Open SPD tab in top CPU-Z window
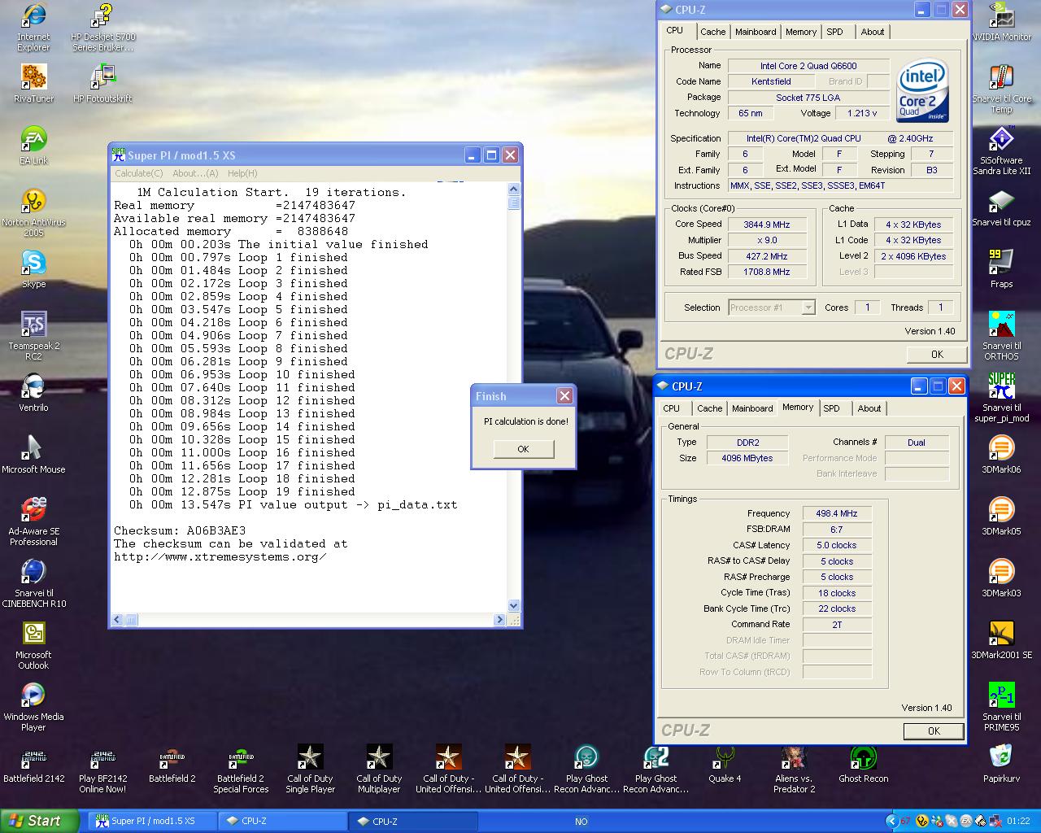 tap(834, 32)
